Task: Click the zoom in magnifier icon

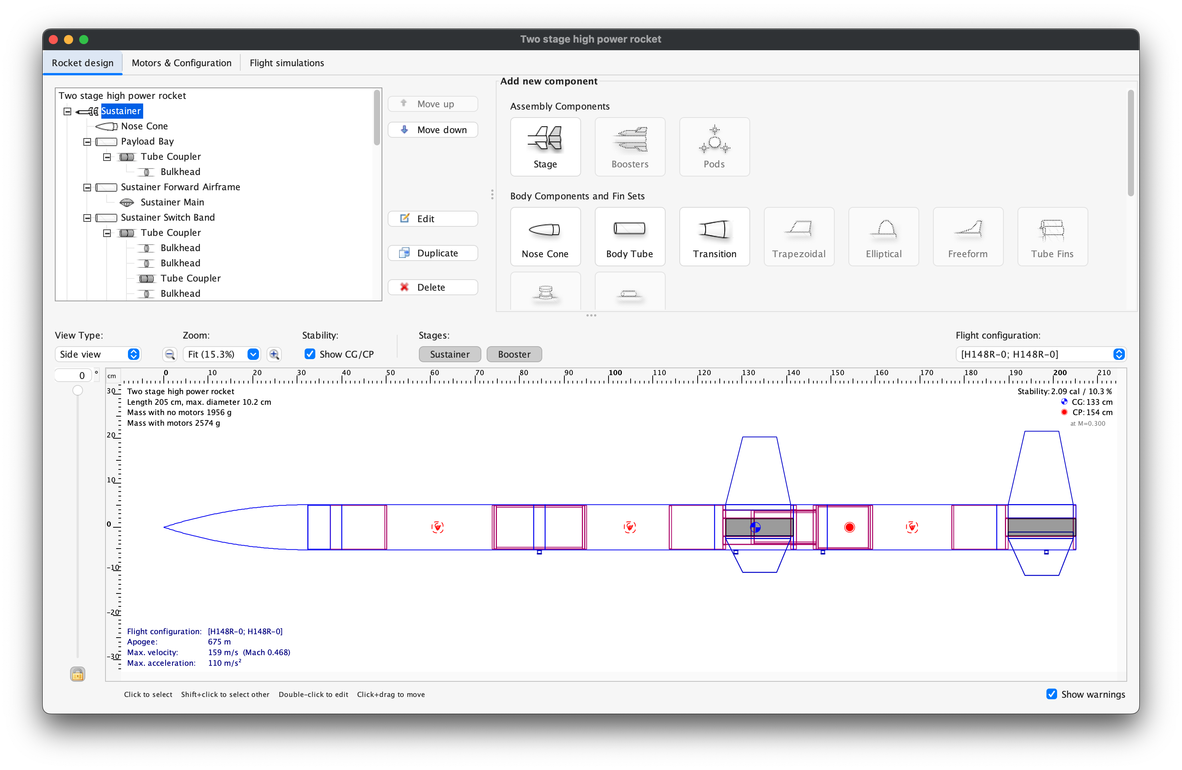Action: tap(274, 354)
